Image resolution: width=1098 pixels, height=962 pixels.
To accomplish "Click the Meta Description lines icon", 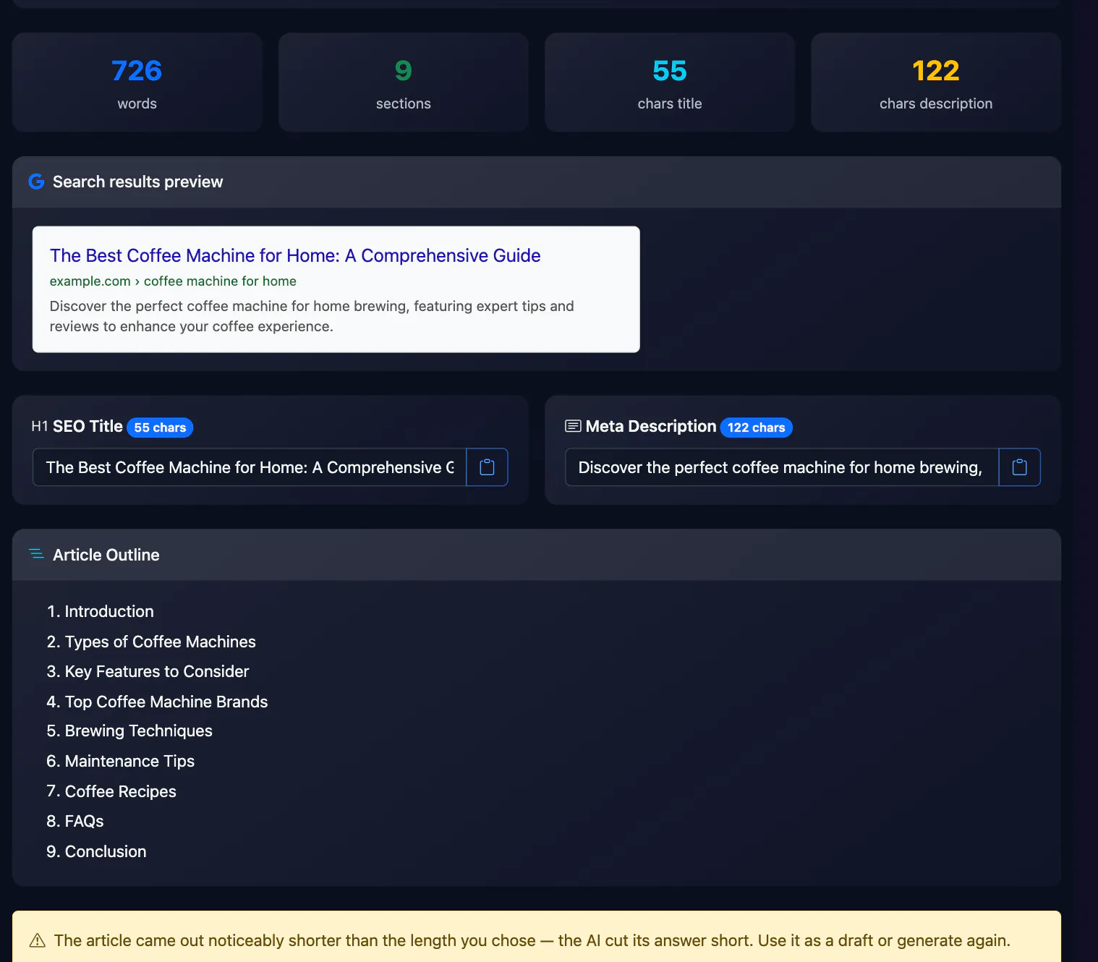I will 573,426.
